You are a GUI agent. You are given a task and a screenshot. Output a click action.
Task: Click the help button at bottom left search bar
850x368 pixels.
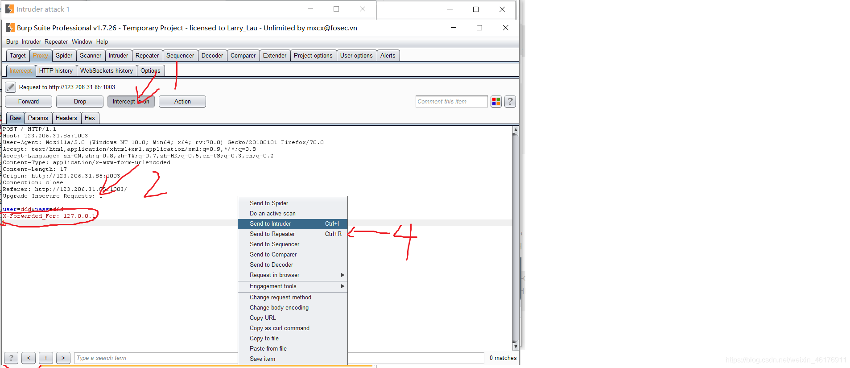tap(11, 358)
